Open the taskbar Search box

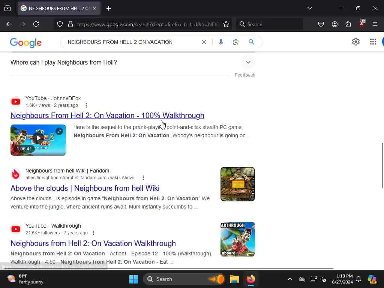(184, 279)
